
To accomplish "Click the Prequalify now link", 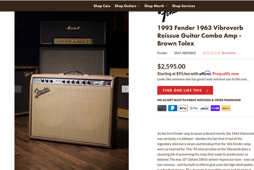I will click(225, 73).
